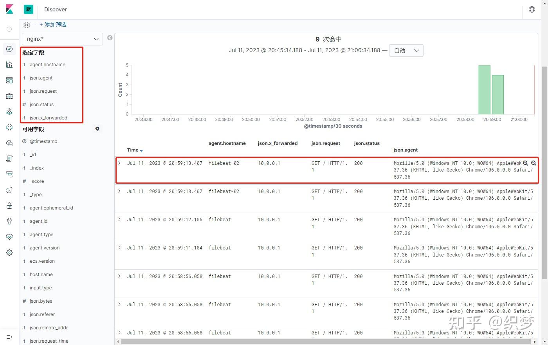Open the Dev Tools wrench icon
Image resolution: width=548 pixels, height=345 pixels.
9,221
